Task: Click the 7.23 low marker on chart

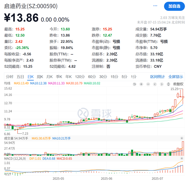Action: [x=25, y=134]
